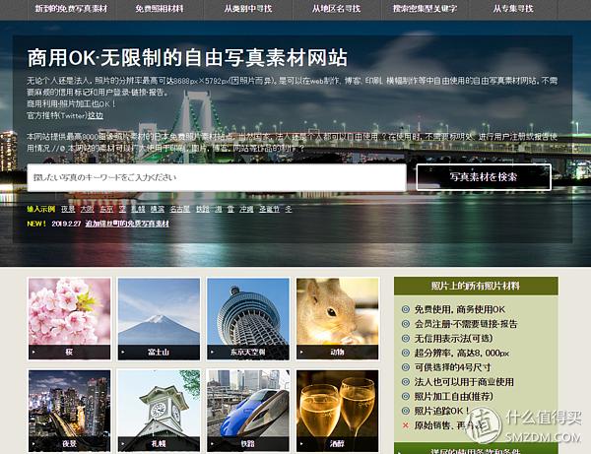Open the 免费照相材料 menu item
This screenshot has height=454, width=591.
[160, 9]
